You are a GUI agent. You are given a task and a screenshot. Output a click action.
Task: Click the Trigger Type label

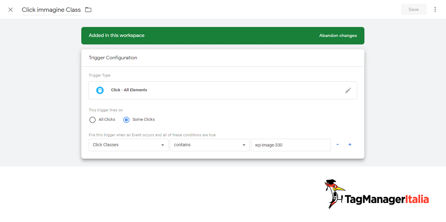(100, 75)
